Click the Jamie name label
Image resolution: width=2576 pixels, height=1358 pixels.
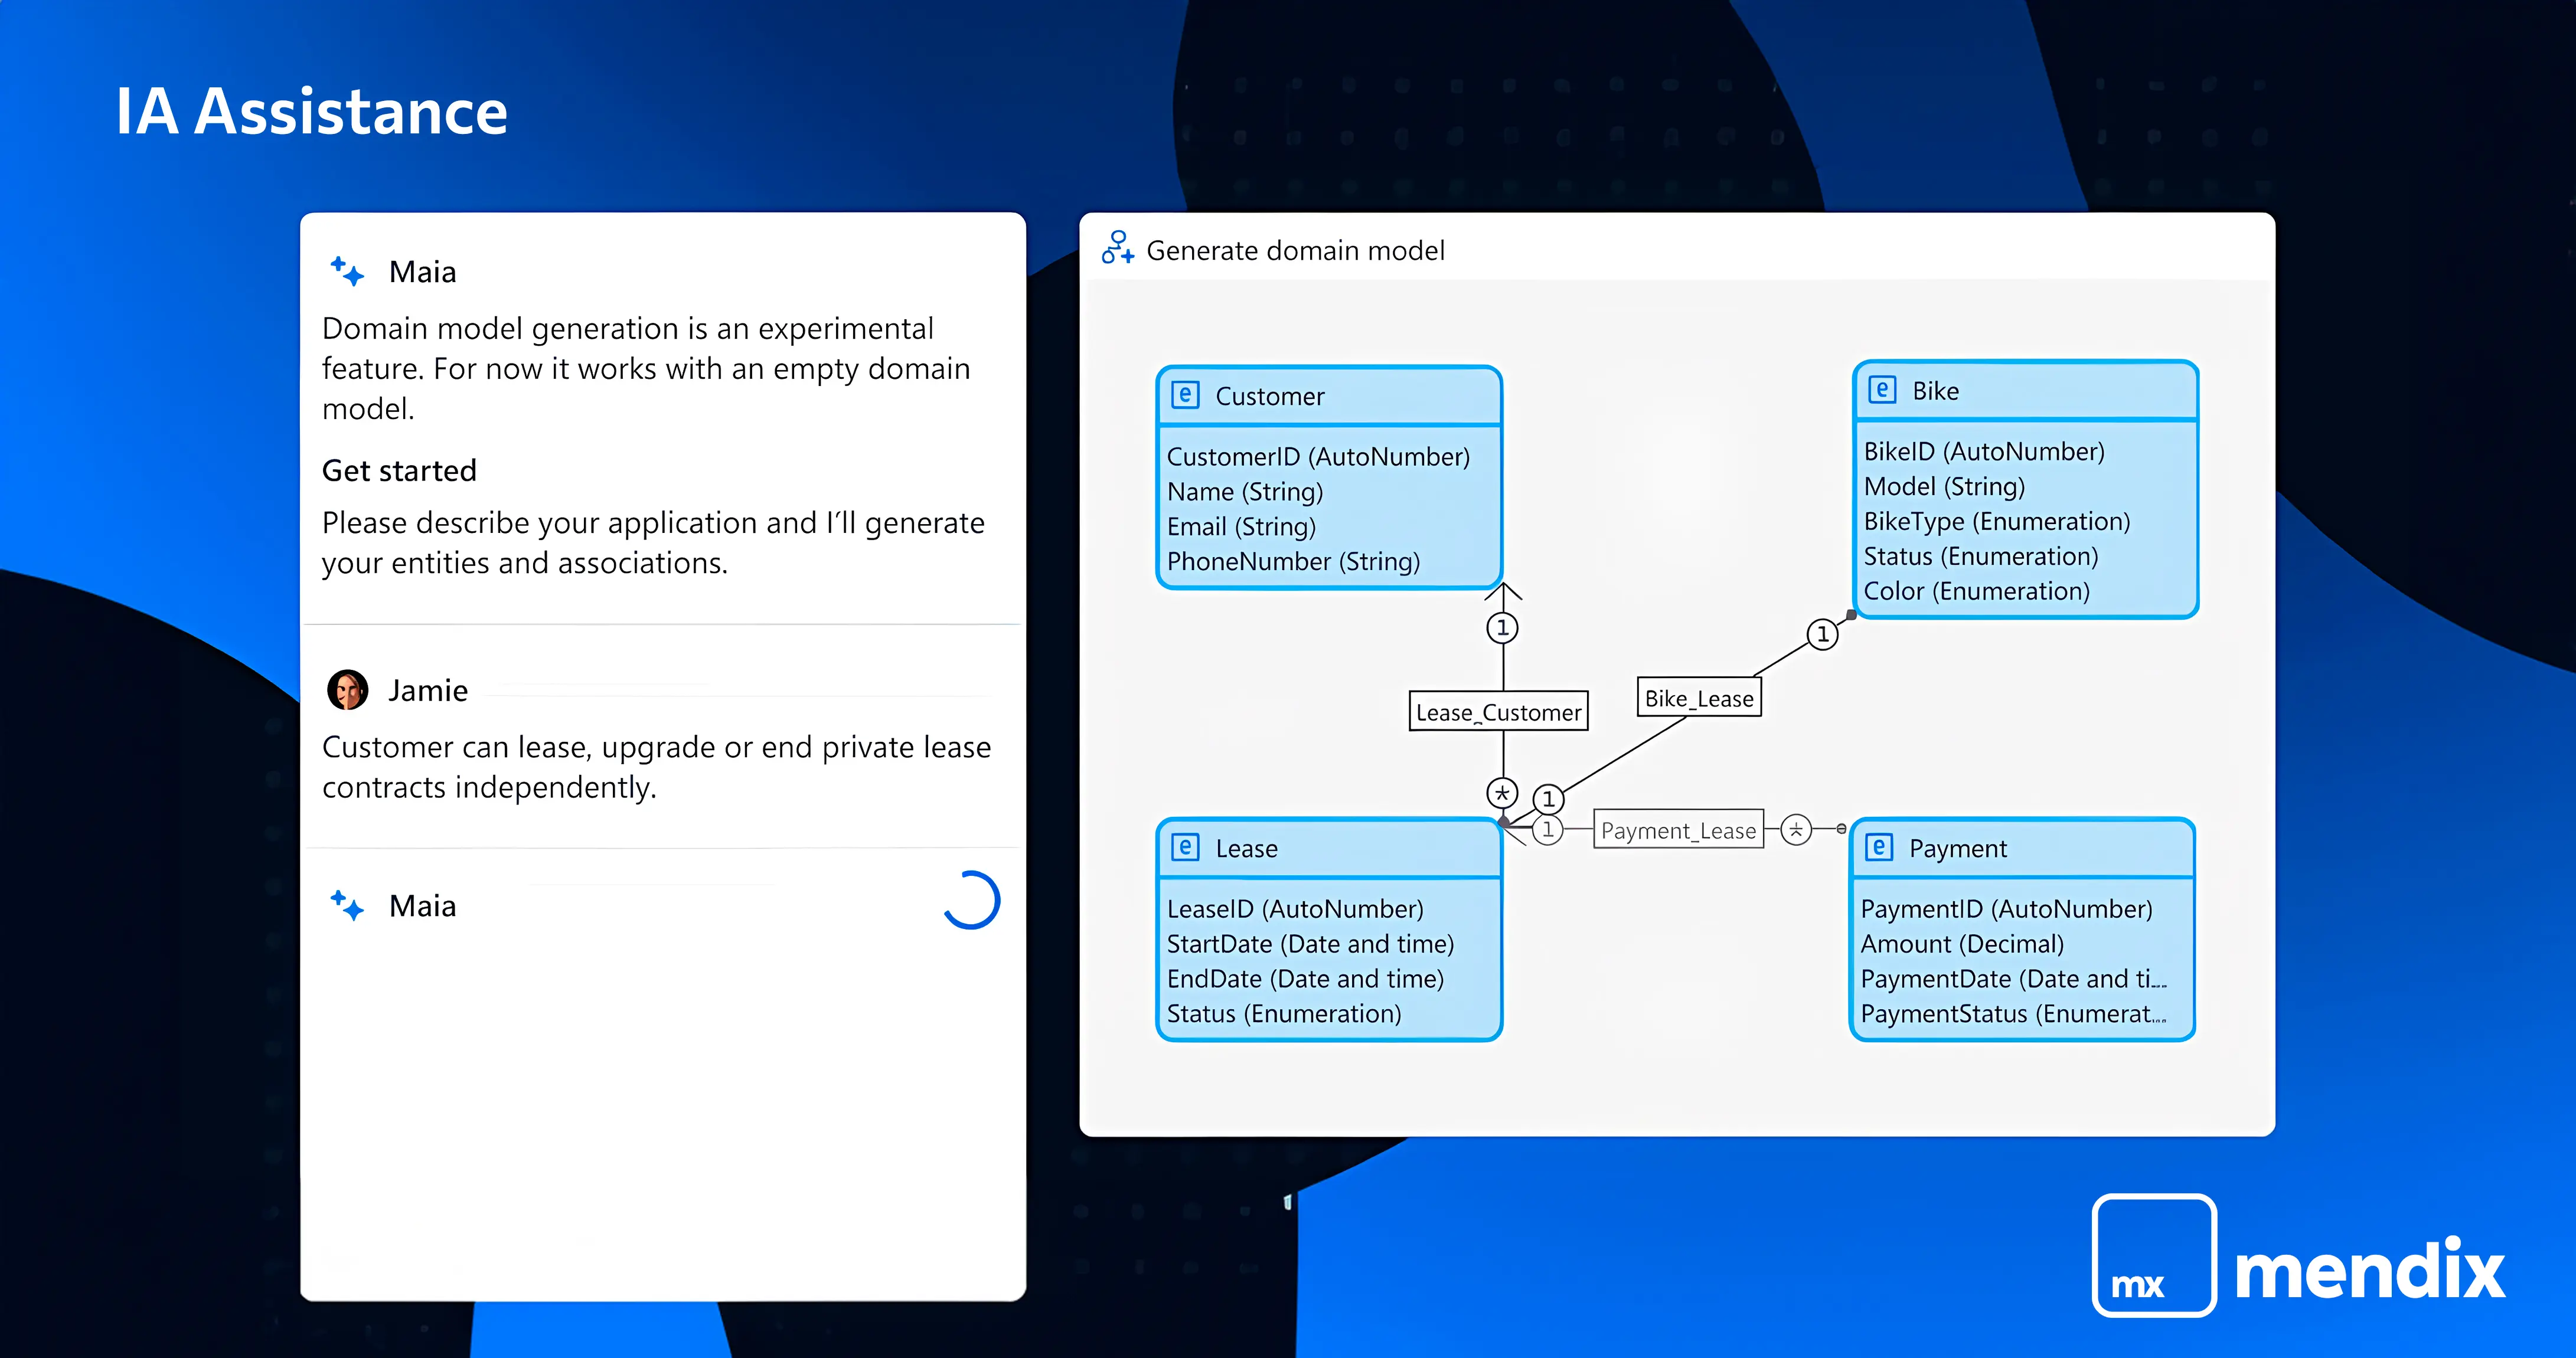428,691
